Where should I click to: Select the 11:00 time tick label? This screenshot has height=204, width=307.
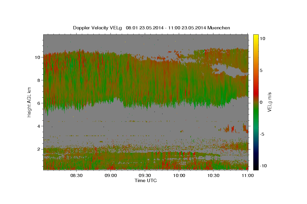[248, 175]
